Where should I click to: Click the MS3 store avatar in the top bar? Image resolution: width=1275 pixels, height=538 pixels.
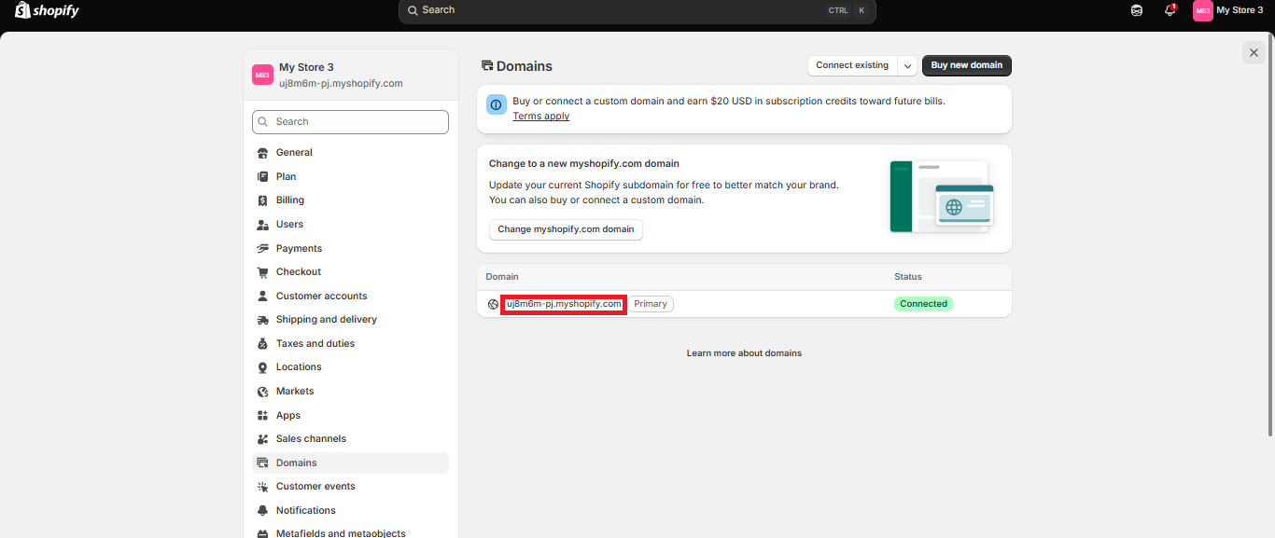tap(1202, 10)
